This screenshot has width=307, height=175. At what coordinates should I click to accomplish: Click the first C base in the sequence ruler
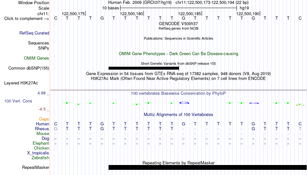tap(56, 18)
